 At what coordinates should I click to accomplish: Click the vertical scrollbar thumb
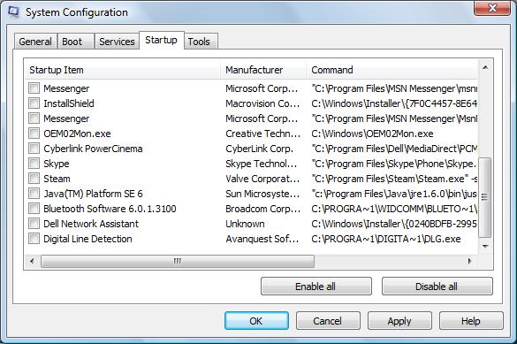click(484, 197)
